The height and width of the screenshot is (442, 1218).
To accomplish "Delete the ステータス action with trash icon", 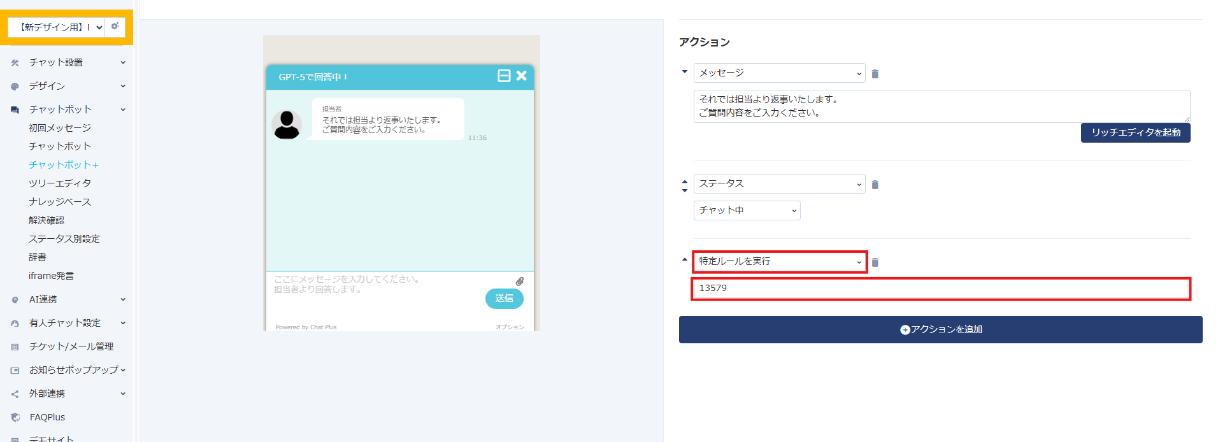I will (x=875, y=185).
